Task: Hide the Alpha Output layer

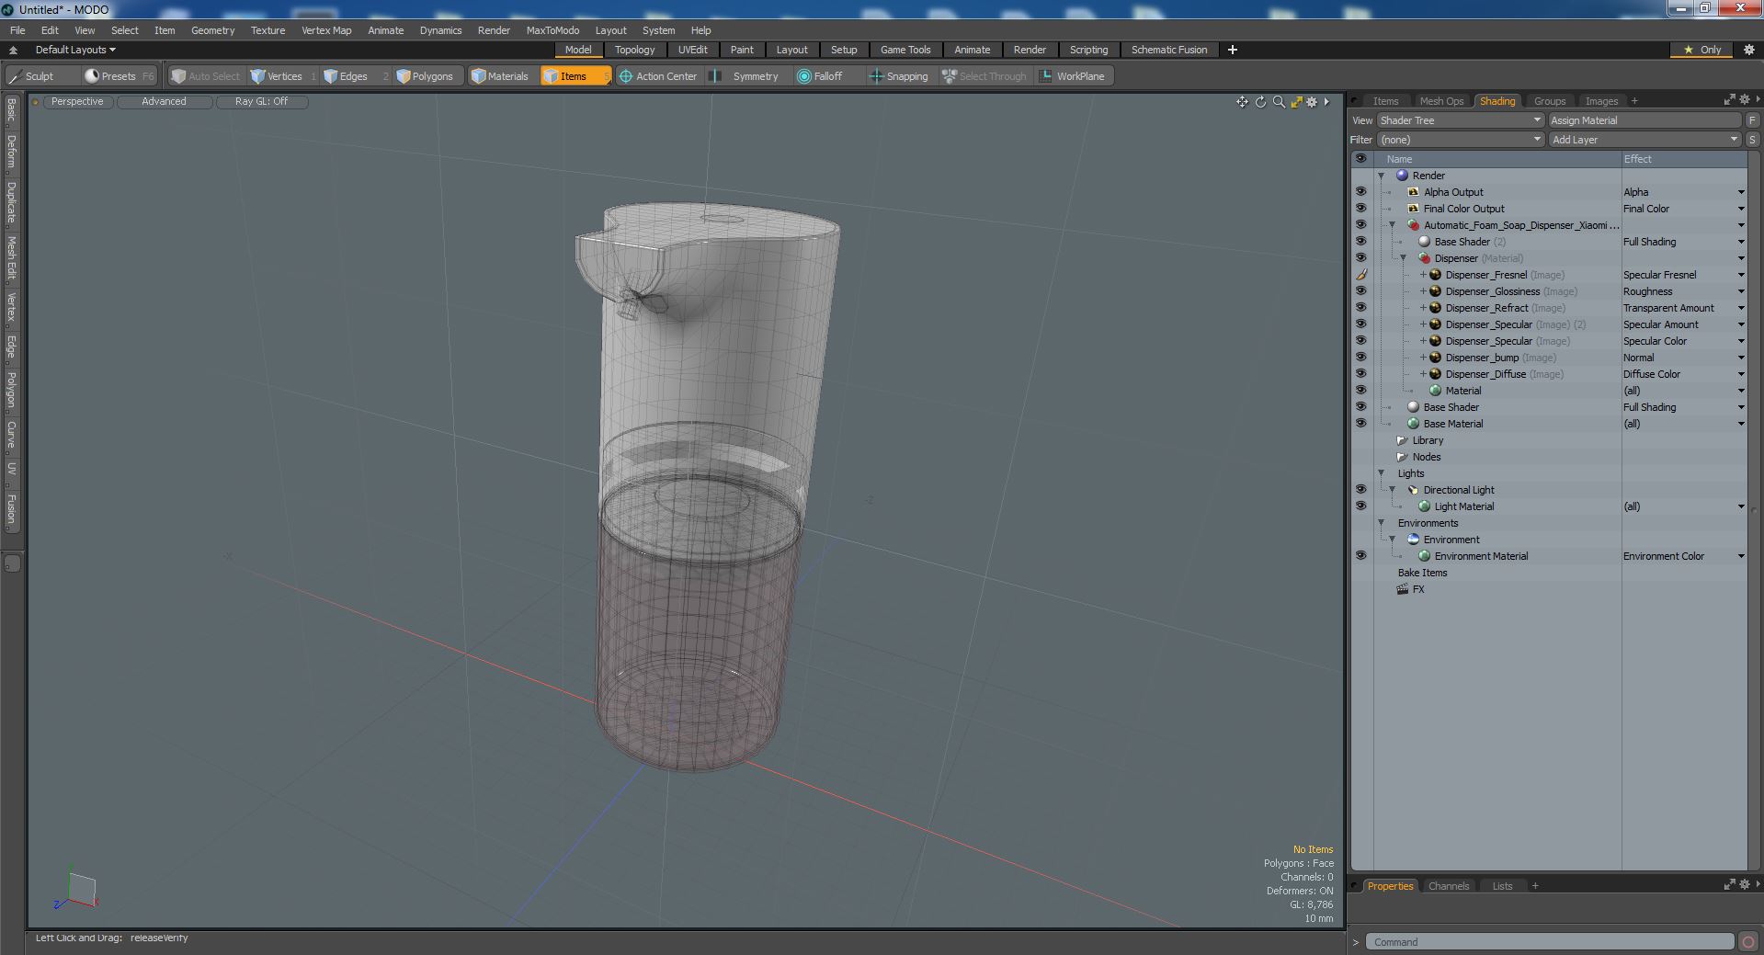Action: tap(1360, 192)
